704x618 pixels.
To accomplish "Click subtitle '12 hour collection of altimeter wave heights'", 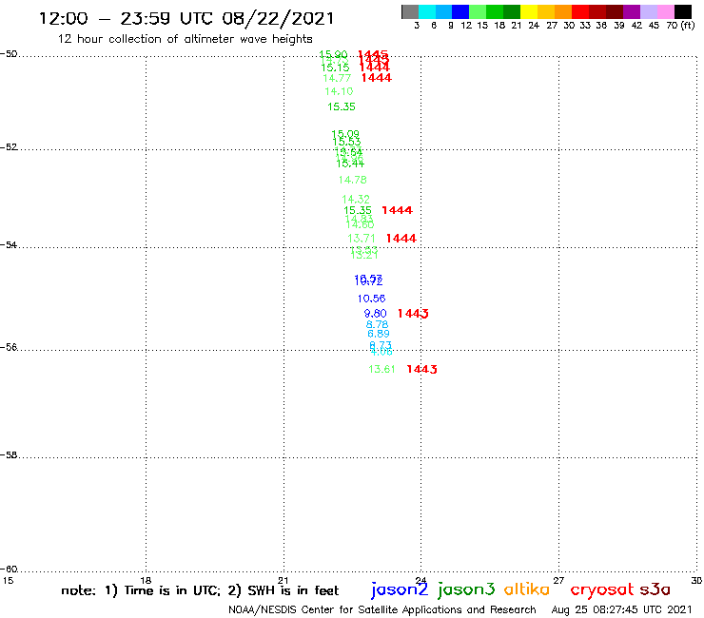I will click(185, 39).
